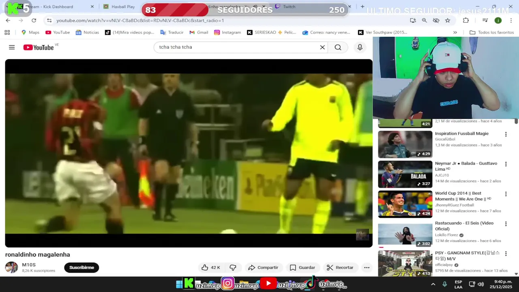Run search with magnifier button
The image size is (519, 292).
coord(338,47)
